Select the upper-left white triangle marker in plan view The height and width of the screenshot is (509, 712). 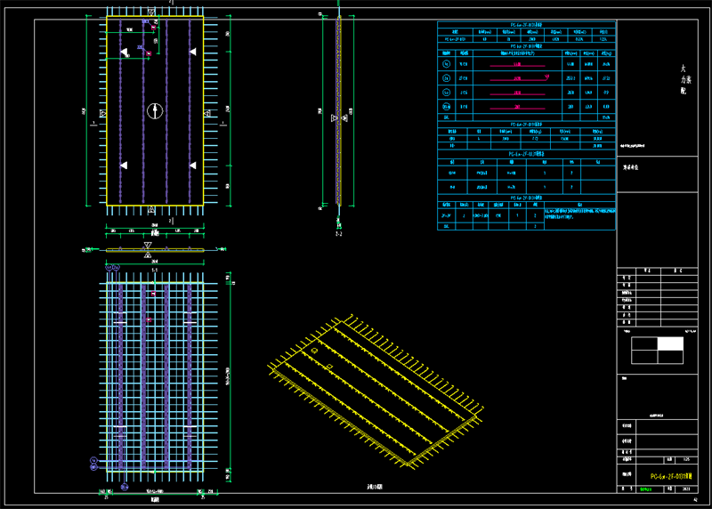click(124, 53)
